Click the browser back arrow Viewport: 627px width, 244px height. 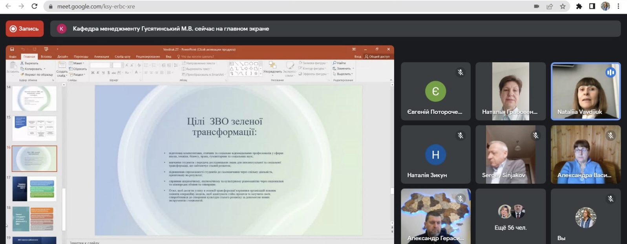click(x=8, y=6)
